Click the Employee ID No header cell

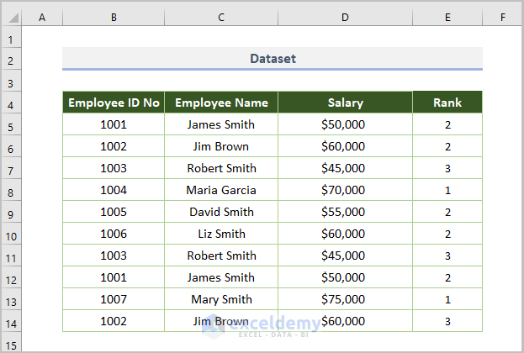tap(114, 103)
